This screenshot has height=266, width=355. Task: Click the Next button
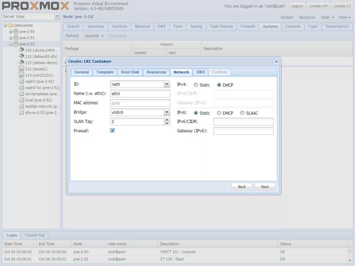pyautogui.click(x=265, y=187)
